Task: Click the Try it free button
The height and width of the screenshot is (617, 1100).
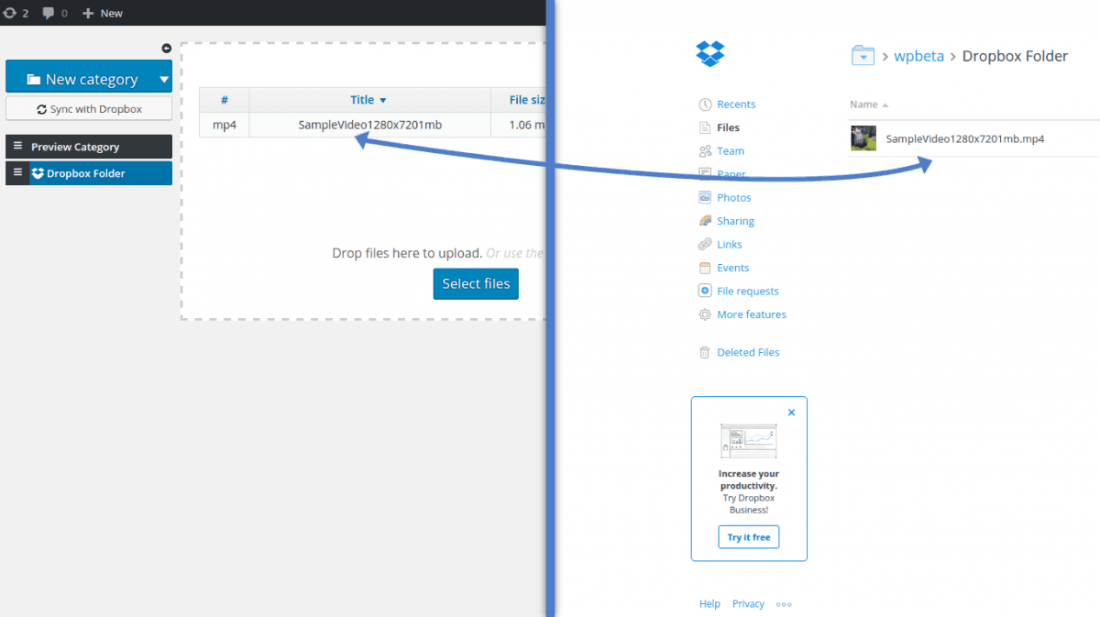Action: tap(748, 537)
